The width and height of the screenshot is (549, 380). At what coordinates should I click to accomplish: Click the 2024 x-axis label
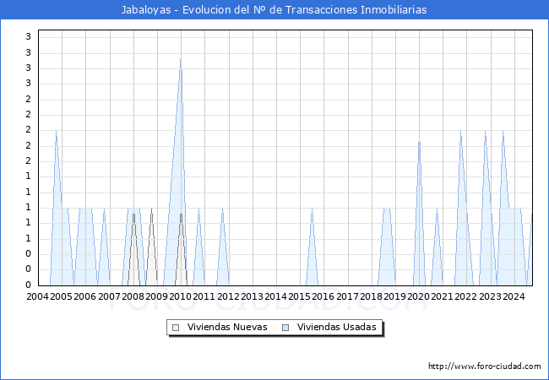(514, 296)
